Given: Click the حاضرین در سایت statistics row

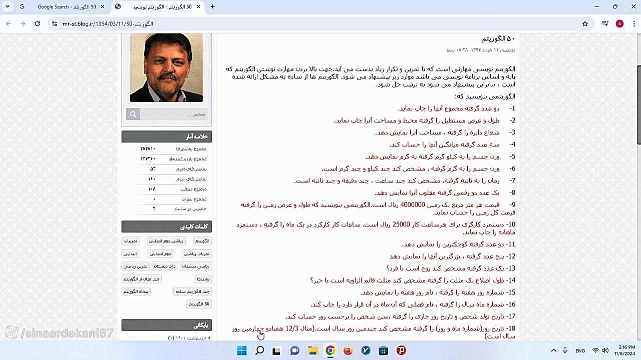Looking at the screenshot, I should pos(167,208).
